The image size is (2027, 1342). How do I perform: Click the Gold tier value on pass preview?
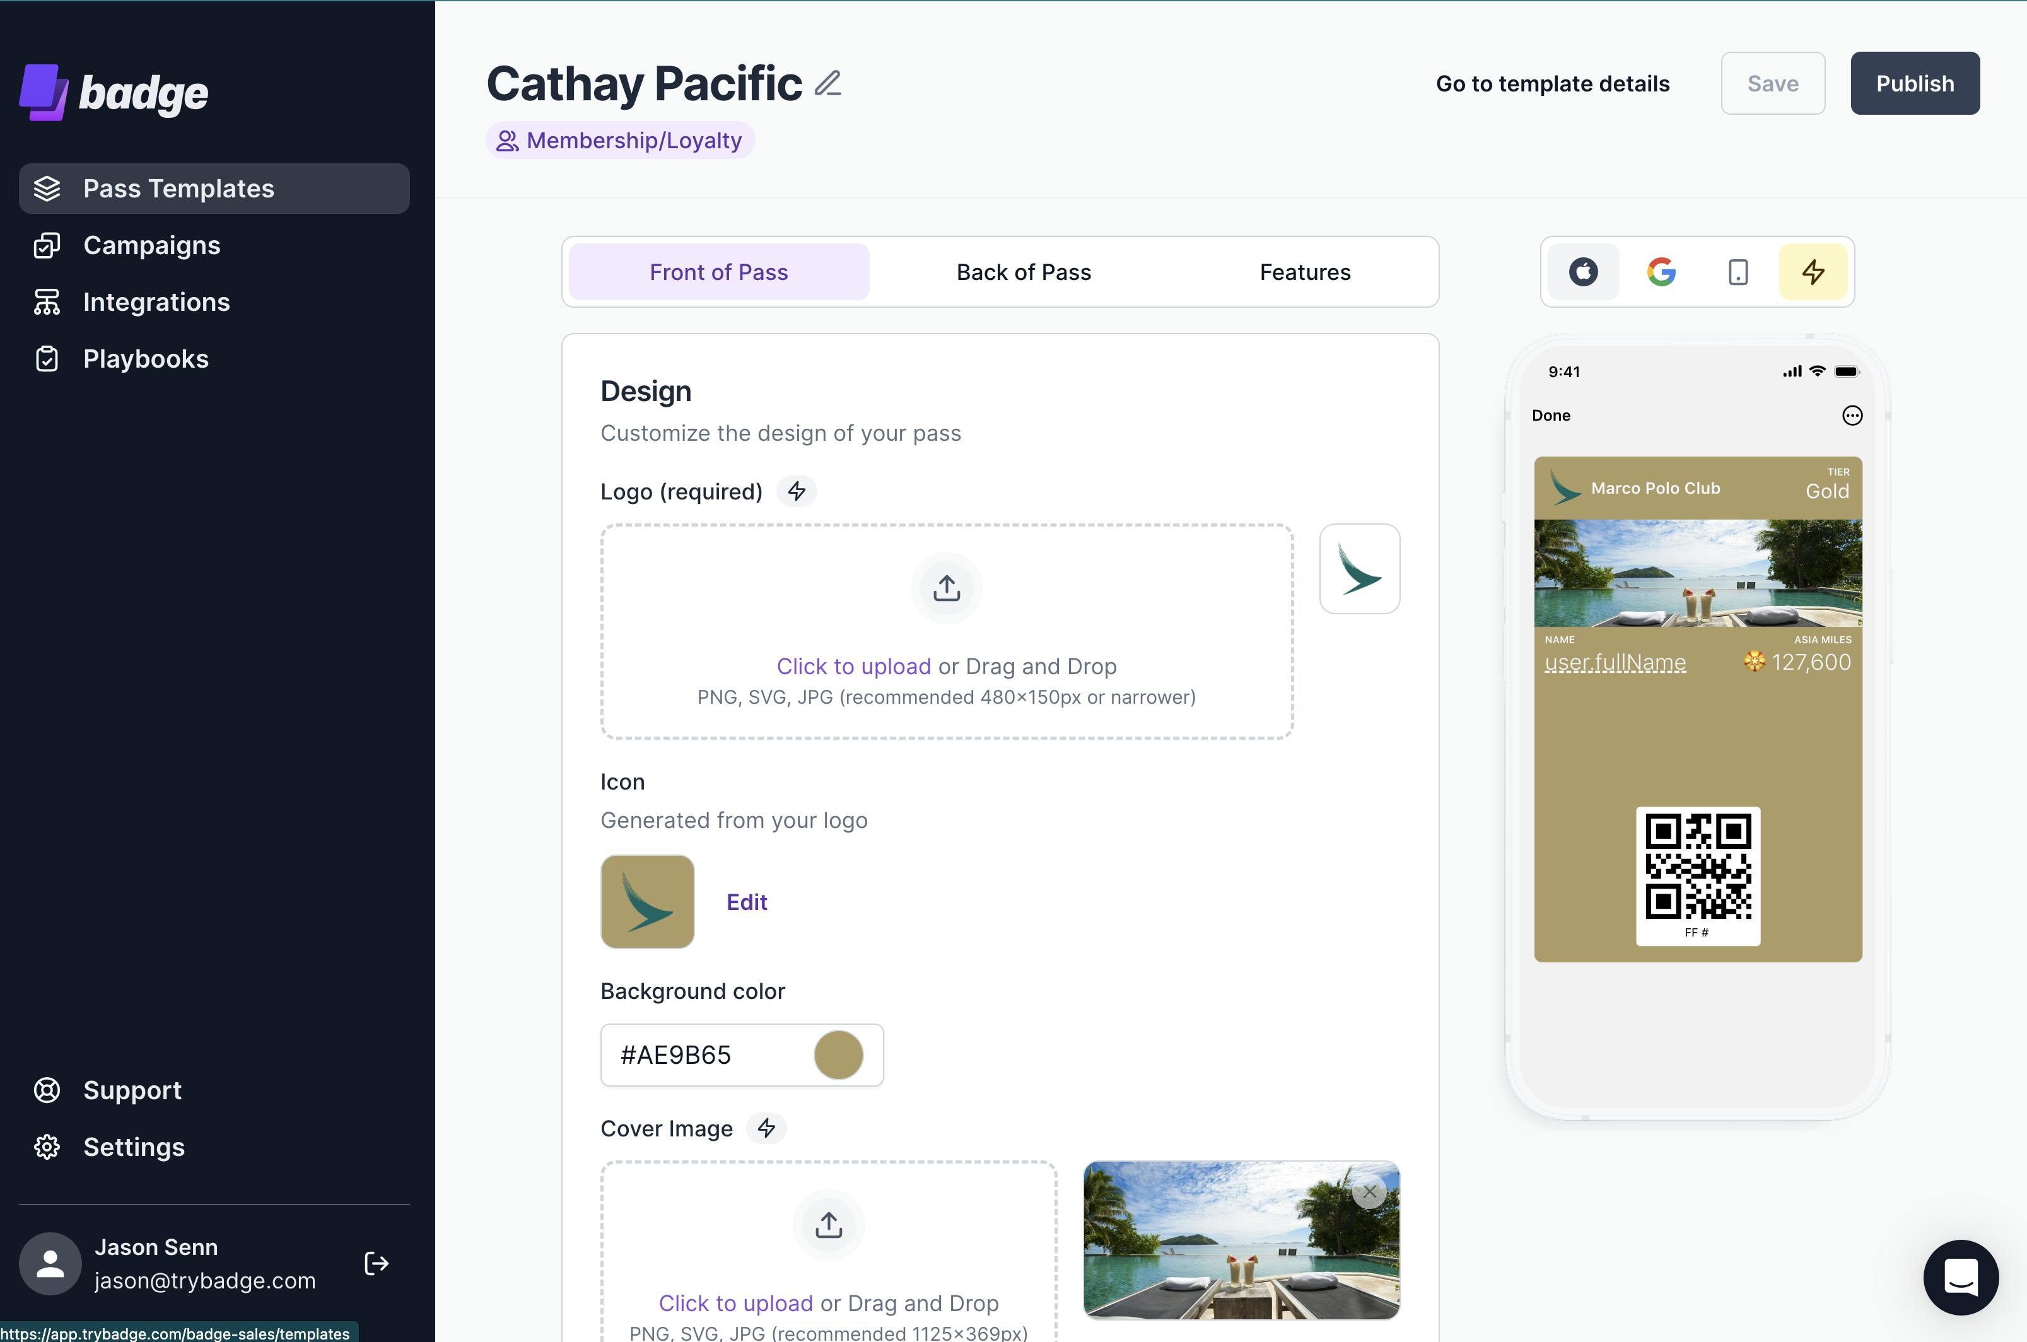click(x=1828, y=491)
